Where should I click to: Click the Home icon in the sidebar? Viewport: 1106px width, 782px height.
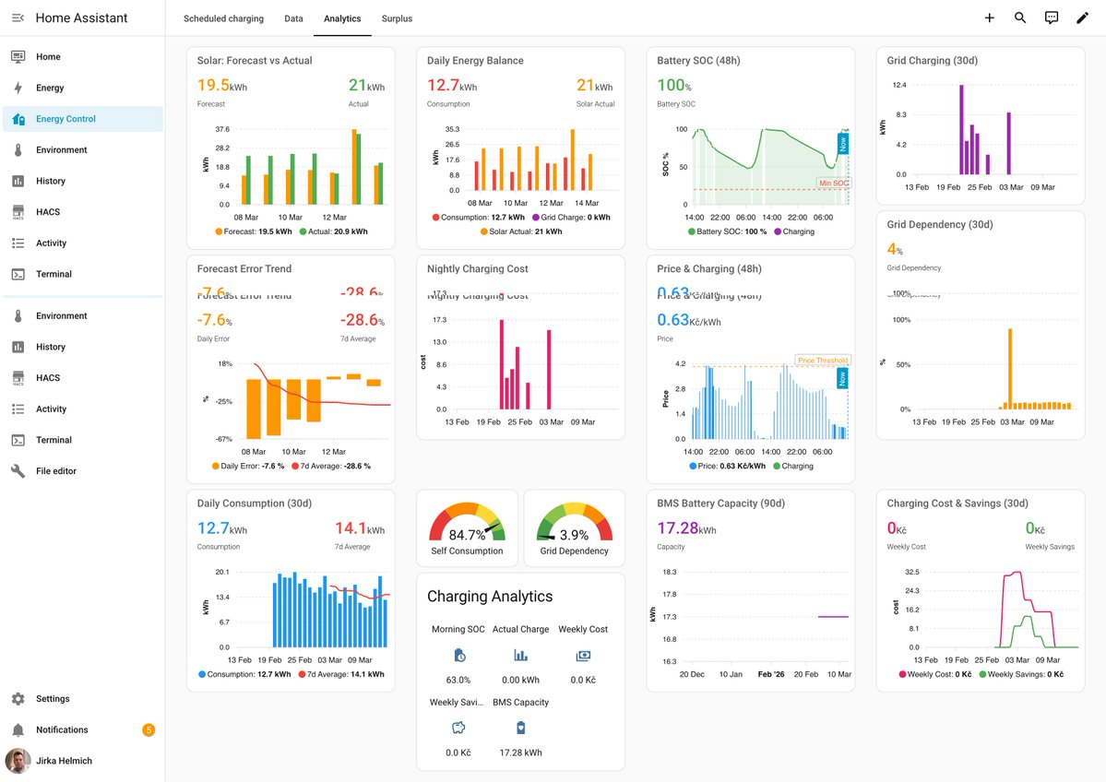(x=18, y=56)
